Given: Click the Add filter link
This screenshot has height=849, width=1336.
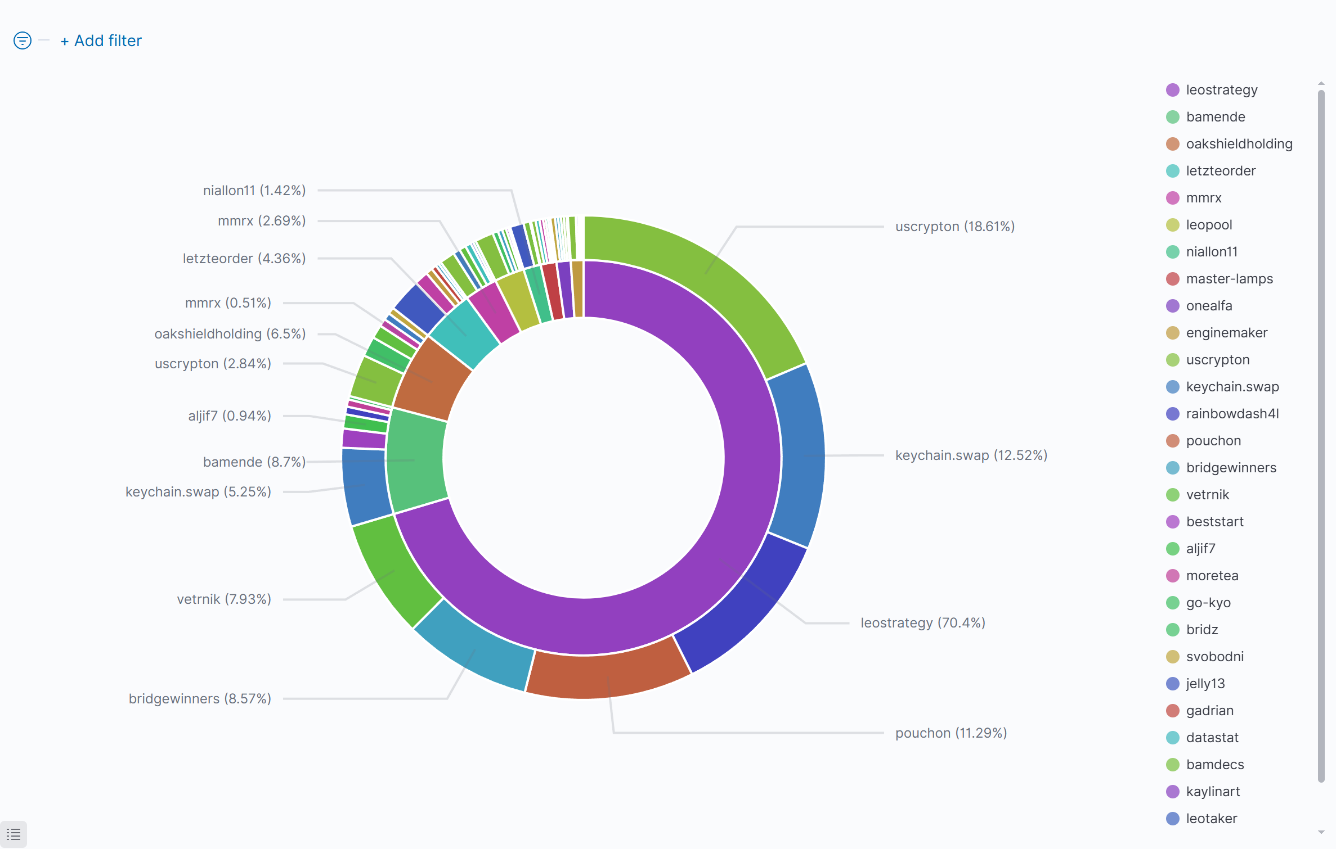Looking at the screenshot, I should [101, 40].
